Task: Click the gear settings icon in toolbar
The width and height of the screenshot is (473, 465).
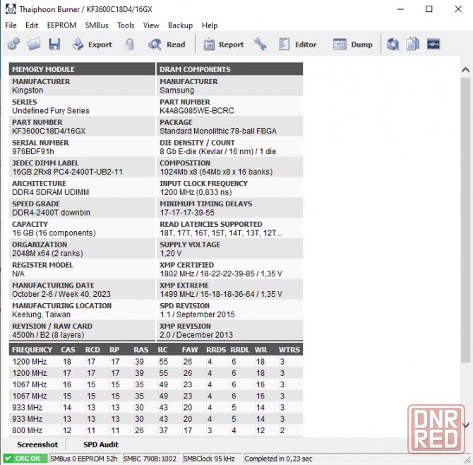Action: pyautogui.click(x=13, y=45)
